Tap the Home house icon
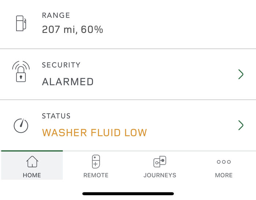 (x=32, y=162)
